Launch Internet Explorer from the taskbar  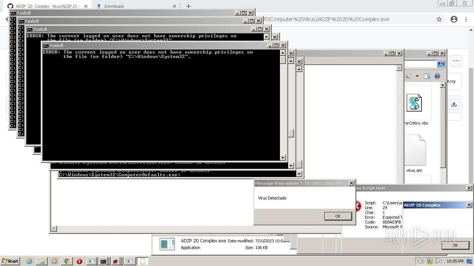30,261
